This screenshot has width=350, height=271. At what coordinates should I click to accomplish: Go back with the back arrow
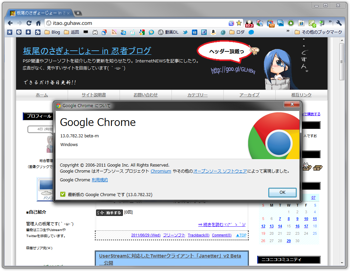click(10, 23)
